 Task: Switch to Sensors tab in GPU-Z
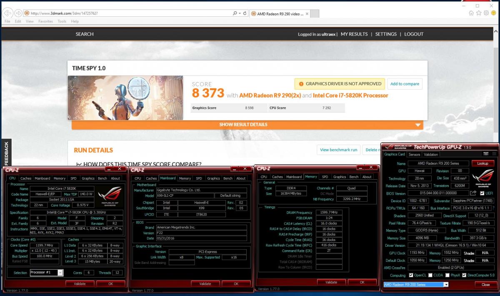(x=414, y=154)
